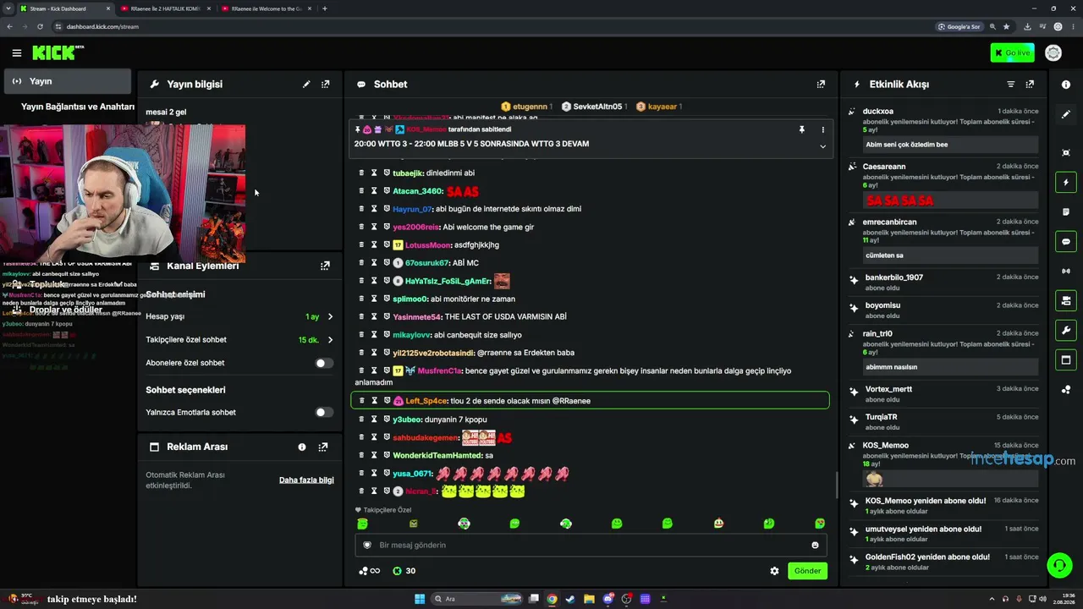This screenshot has height=609, width=1083.
Task: Expand the pinned message chevron
Action: pos(822,146)
